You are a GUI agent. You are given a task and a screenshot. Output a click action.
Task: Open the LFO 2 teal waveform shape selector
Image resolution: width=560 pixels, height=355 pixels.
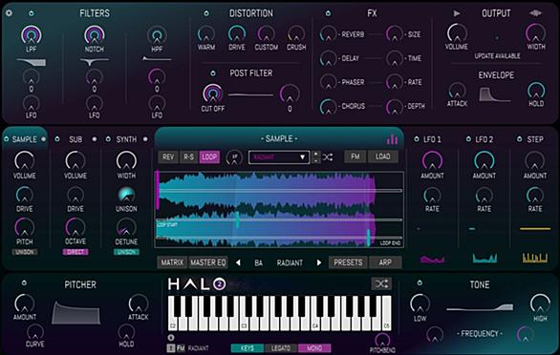(x=485, y=258)
